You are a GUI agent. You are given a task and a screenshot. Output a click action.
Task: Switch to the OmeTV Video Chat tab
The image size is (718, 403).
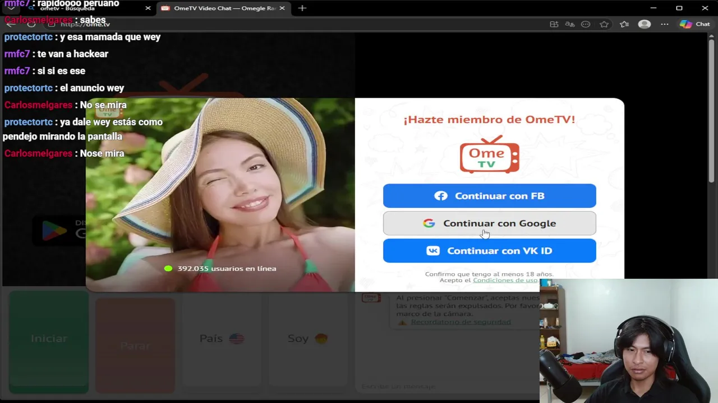[x=223, y=8]
